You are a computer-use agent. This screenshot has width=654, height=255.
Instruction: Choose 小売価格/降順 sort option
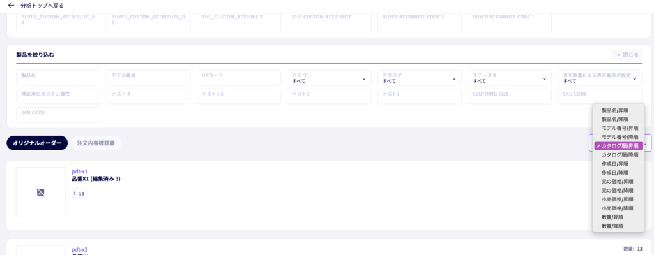(x=618, y=208)
